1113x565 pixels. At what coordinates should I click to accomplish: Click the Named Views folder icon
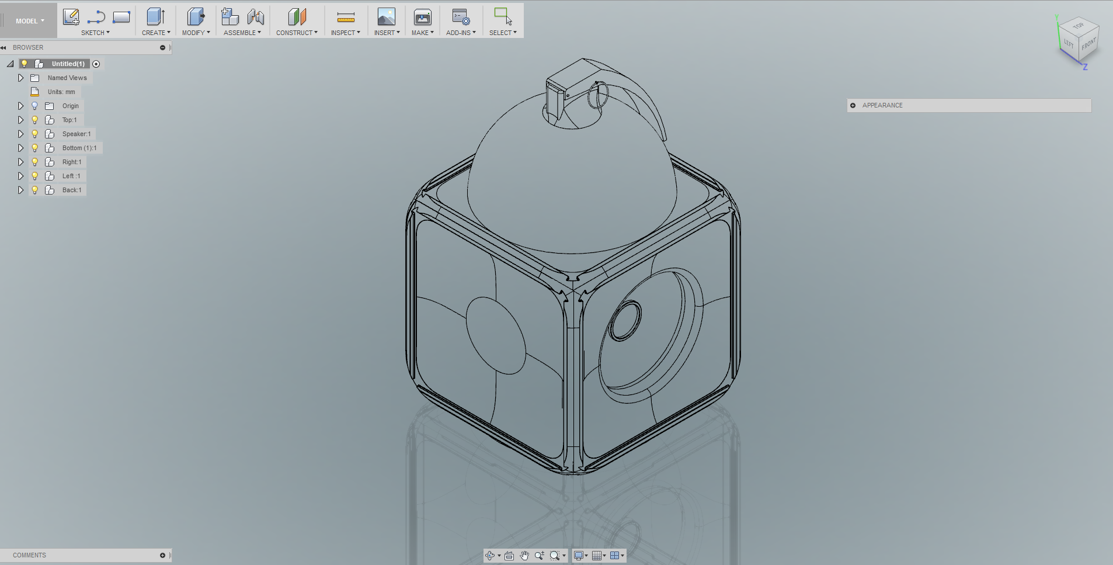[34, 78]
